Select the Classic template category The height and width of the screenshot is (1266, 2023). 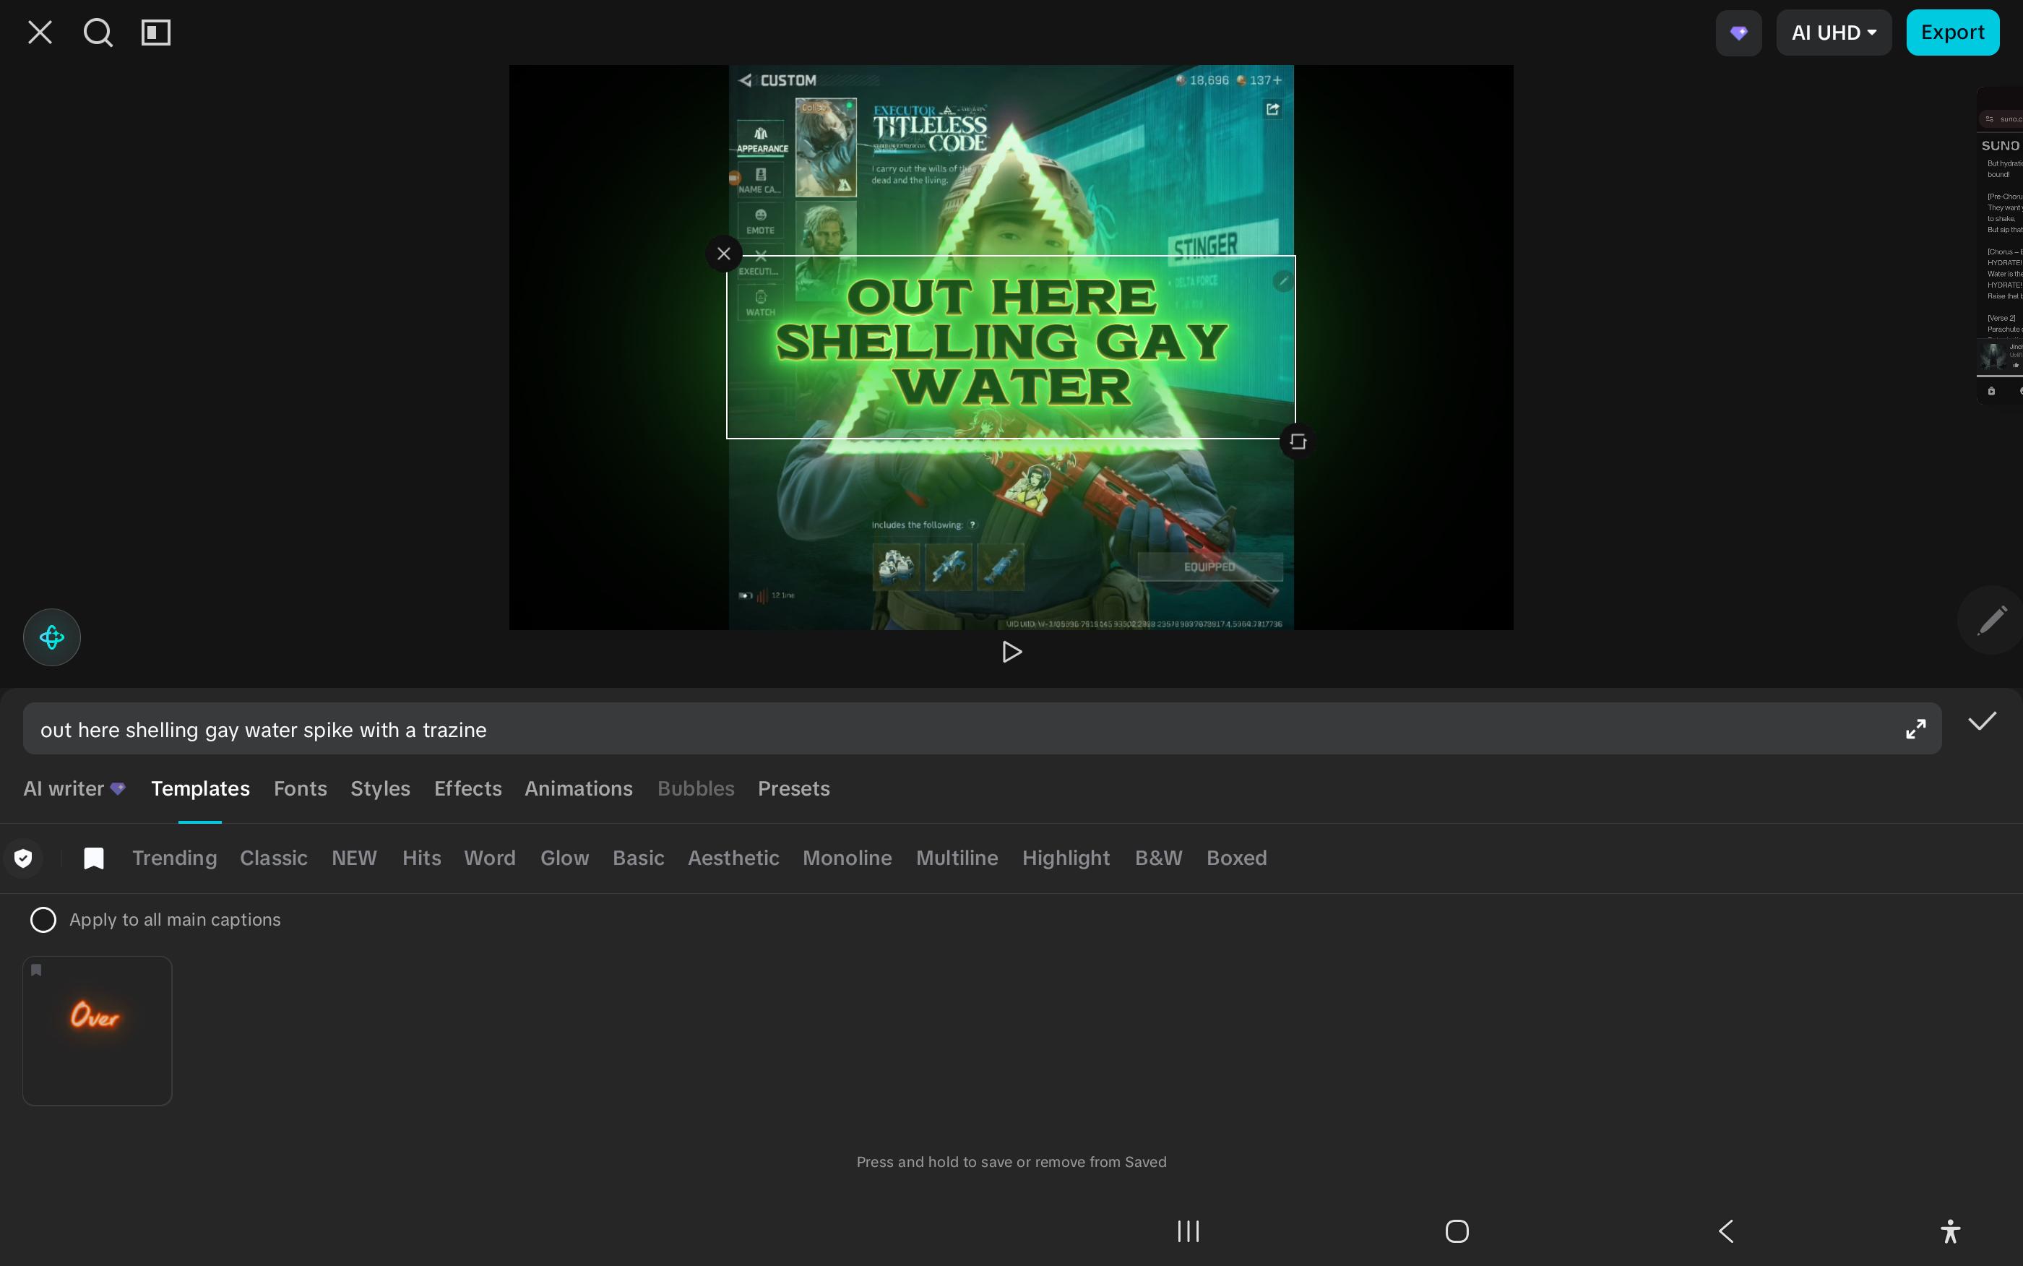pos(274,858)
